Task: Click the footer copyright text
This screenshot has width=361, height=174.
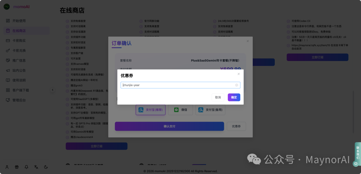Action: 180,171
